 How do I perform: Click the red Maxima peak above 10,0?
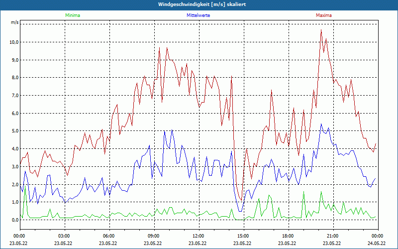click(321, 30)
